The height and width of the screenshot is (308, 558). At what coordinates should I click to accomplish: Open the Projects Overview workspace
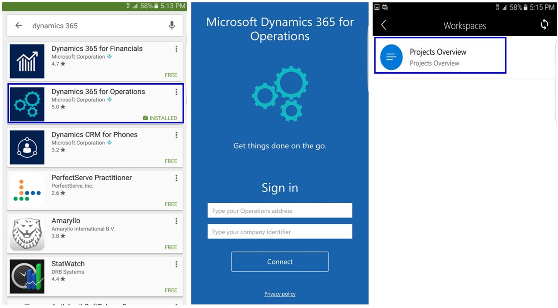[x=440, y=56]
